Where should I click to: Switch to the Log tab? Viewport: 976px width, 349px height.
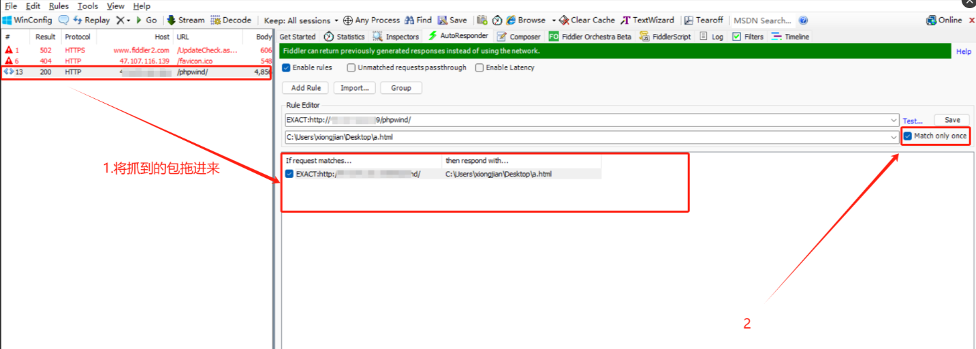(x=712, y=37)
